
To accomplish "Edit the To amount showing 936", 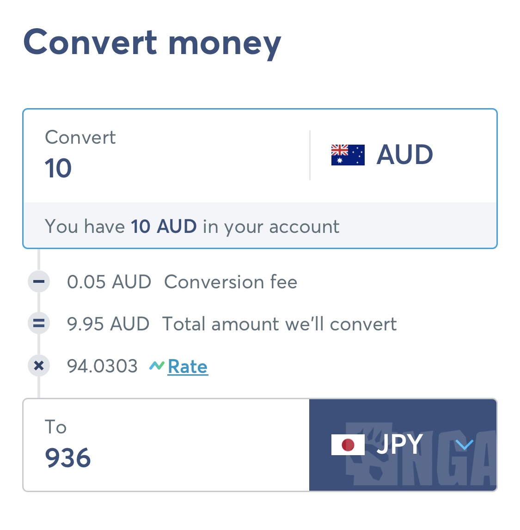I will pyautogui.click(x=68, y=458).
